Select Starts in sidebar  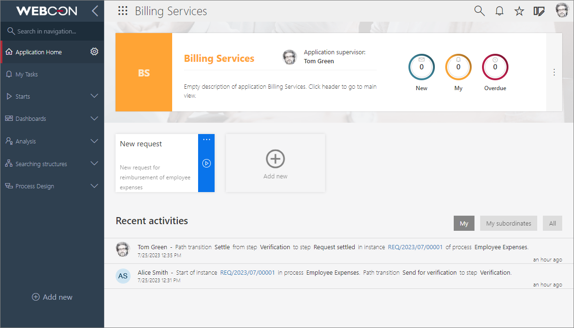pos(23,96)
